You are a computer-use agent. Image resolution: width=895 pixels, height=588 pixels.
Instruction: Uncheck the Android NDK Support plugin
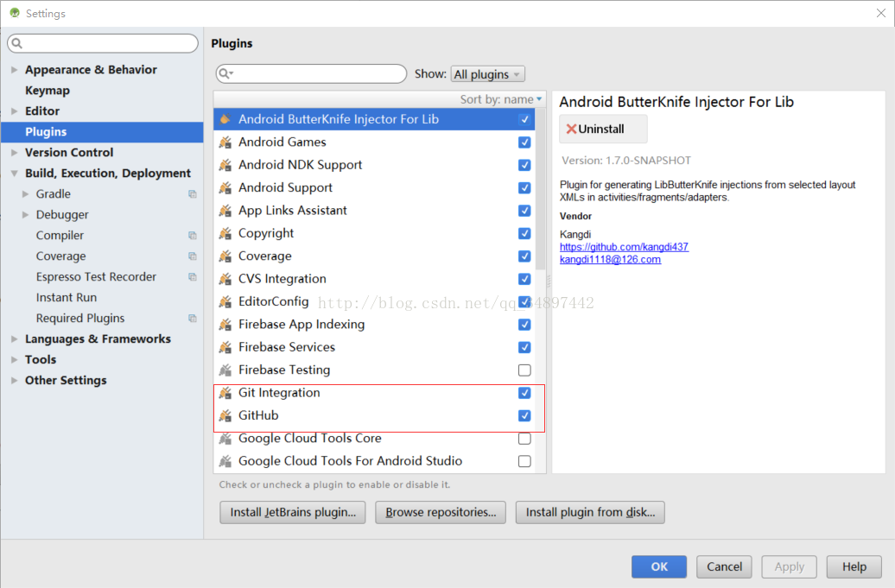click(524, 165)
